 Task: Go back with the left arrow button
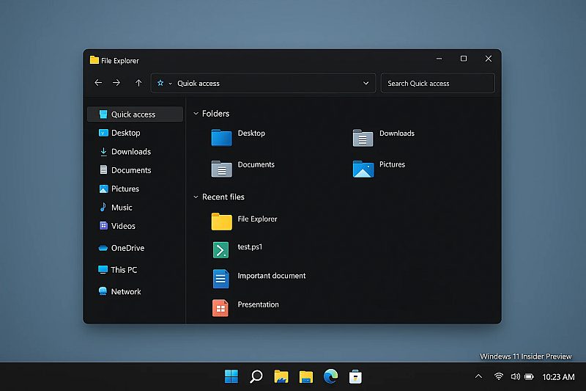point(98,83)
